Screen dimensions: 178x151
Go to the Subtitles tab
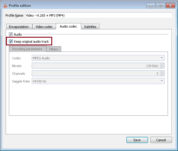90,27
